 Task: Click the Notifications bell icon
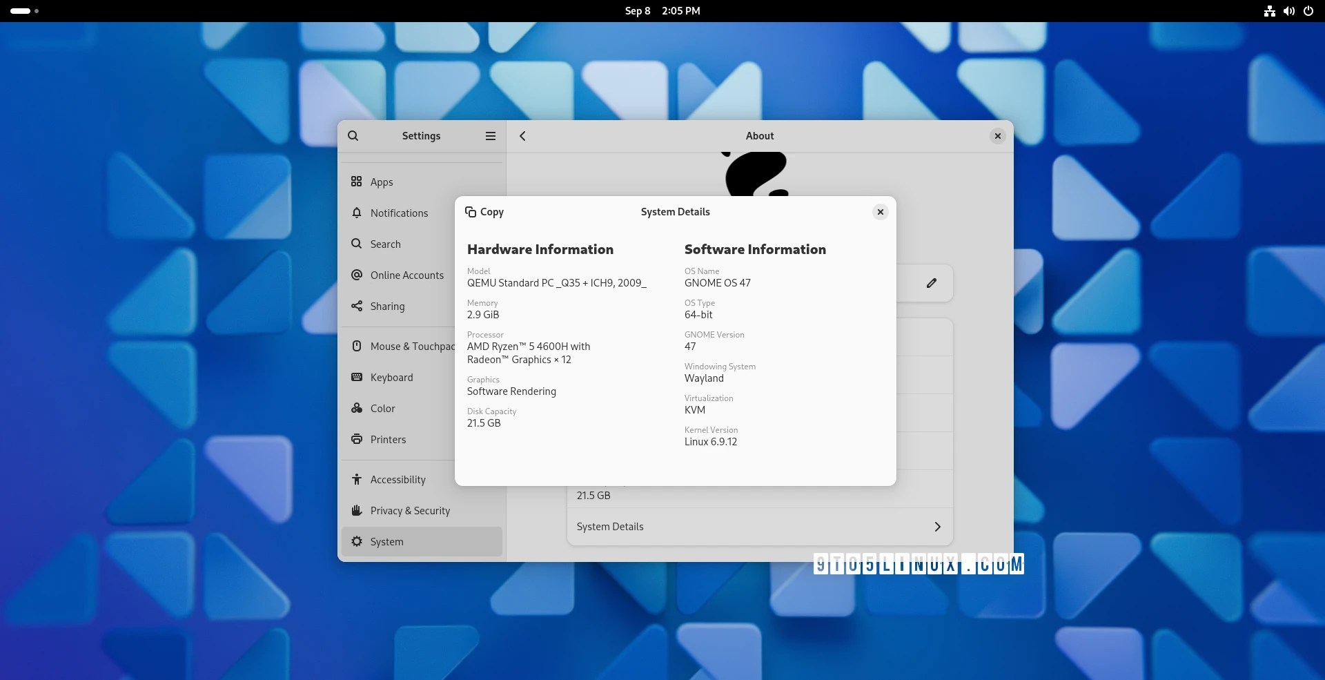click(x=356, y=213)
